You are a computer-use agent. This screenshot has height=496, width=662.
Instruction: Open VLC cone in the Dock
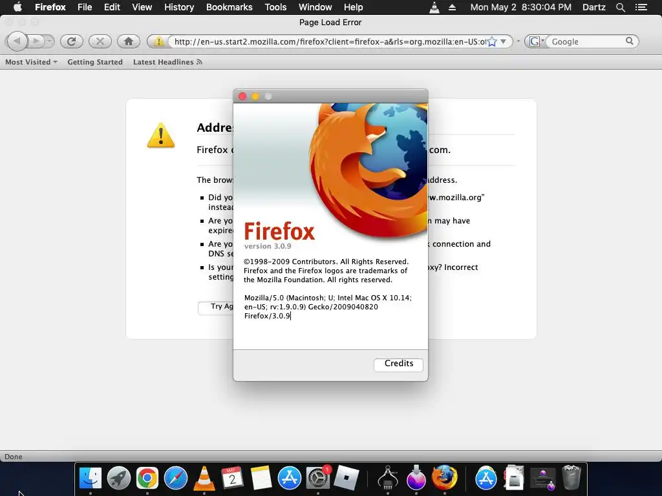(204, 479)
